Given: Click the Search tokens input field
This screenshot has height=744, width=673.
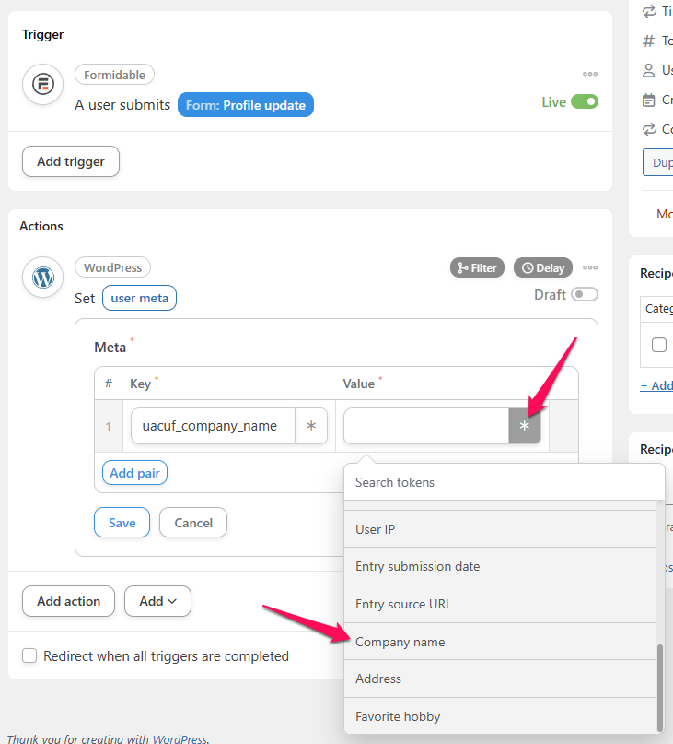Looking at the screenshot, I should click(x=502, y=482).
